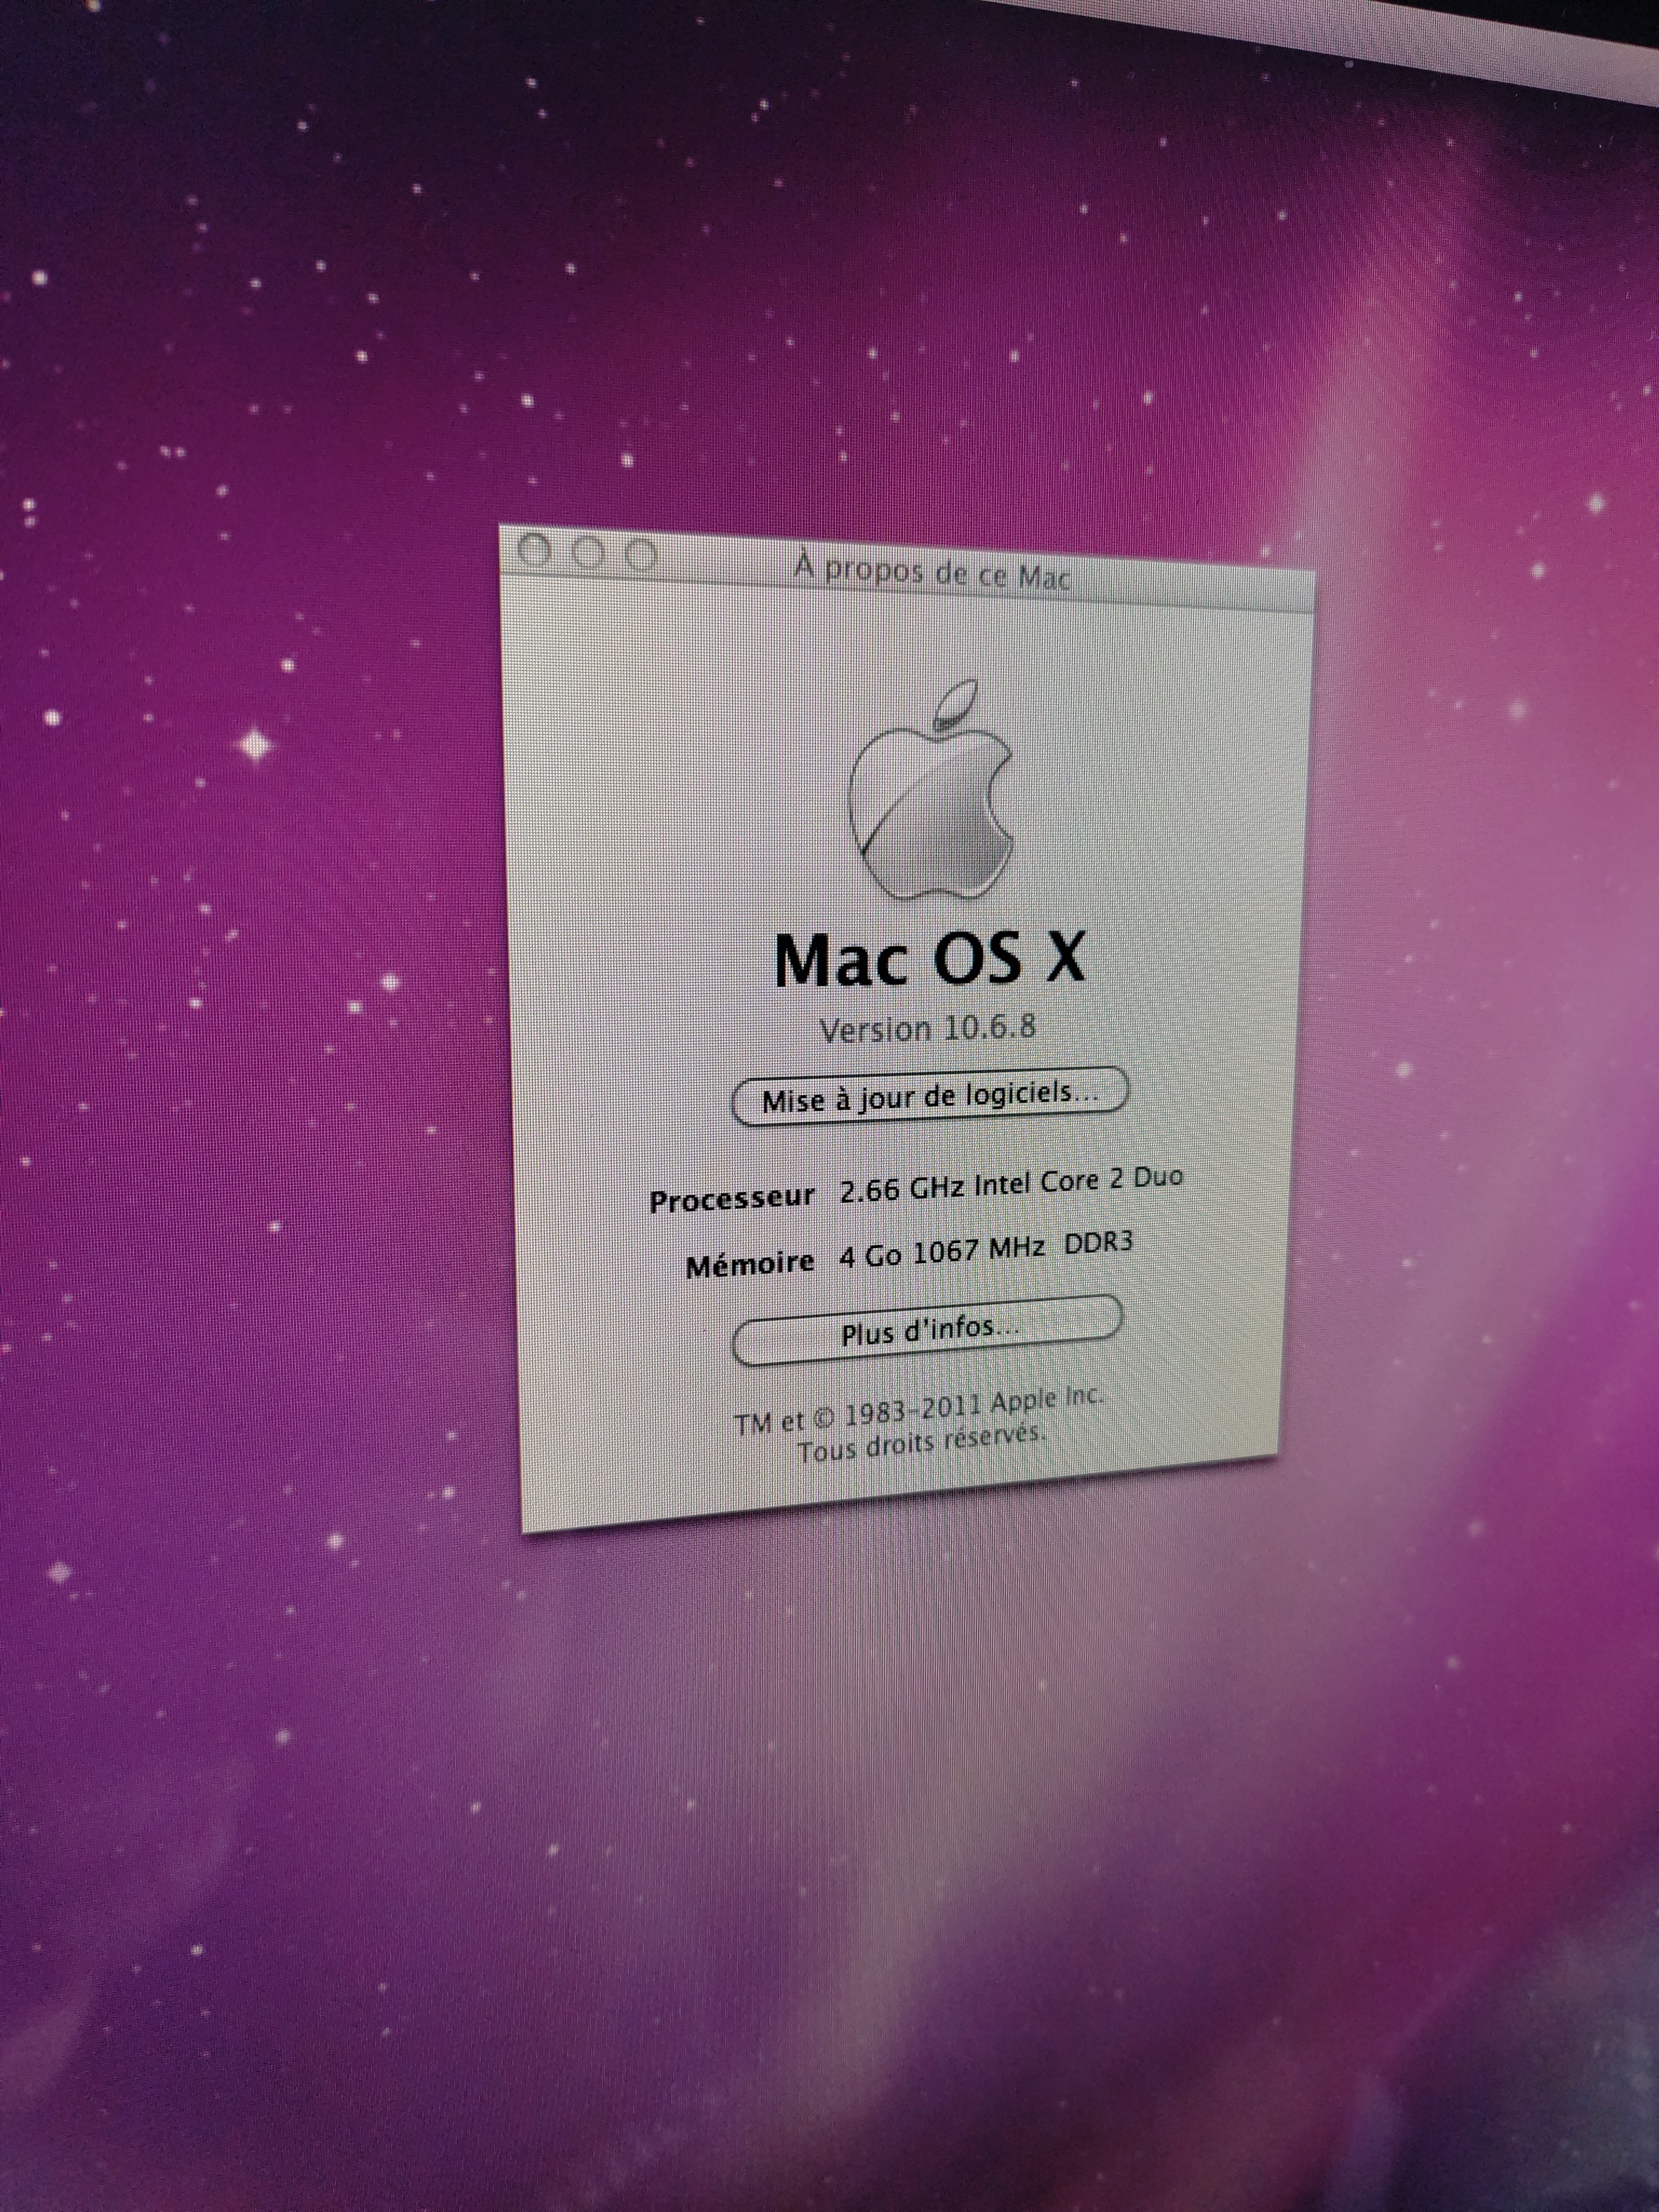Click the 'Mémoire' label

749,1265
